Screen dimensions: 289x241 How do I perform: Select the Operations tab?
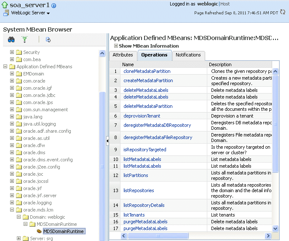point(155,55)
